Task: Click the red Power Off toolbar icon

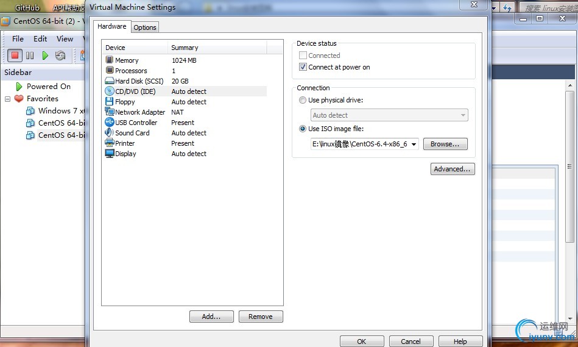Action: pyautogui.click(x=15, y=55)
